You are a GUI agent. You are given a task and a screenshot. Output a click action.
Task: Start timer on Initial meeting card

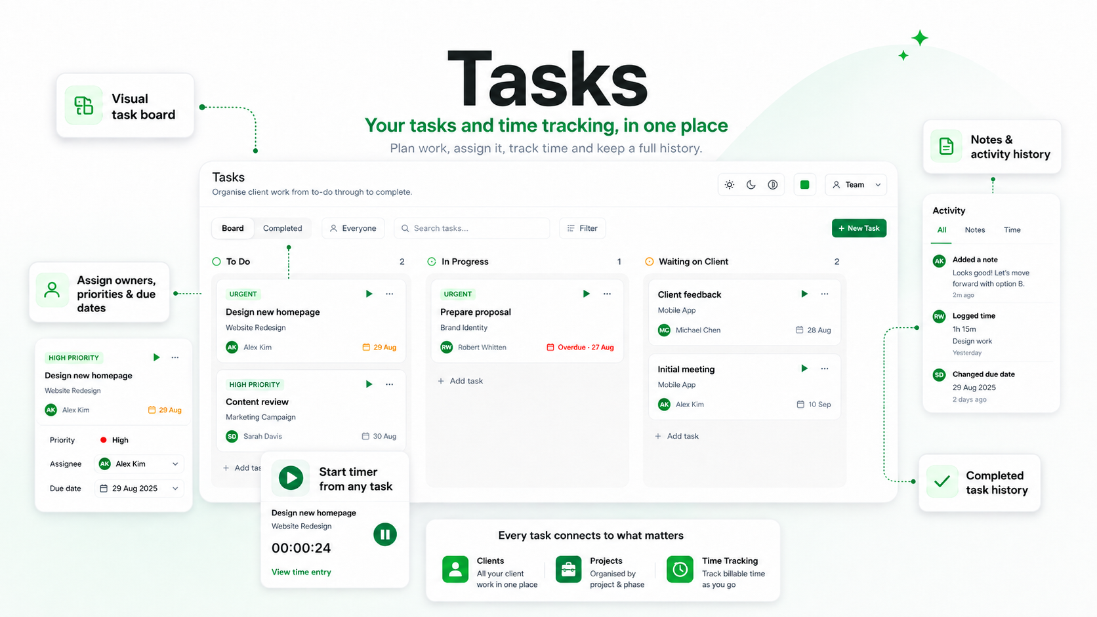click(x=804, y=368)
